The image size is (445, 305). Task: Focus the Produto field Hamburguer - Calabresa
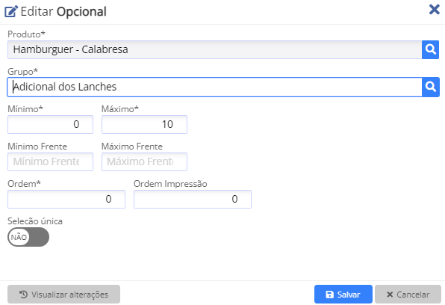pos(214,50)
